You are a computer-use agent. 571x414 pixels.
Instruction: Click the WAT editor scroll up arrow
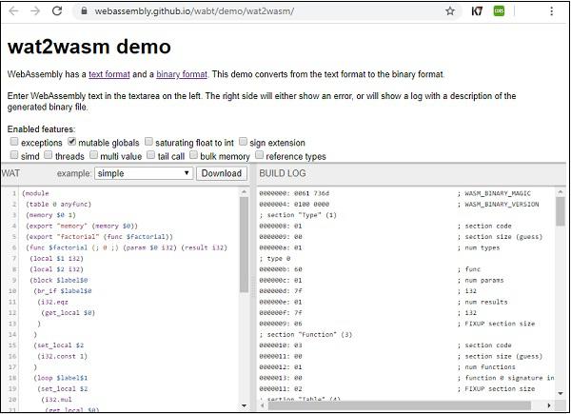(x=244, y=192)
